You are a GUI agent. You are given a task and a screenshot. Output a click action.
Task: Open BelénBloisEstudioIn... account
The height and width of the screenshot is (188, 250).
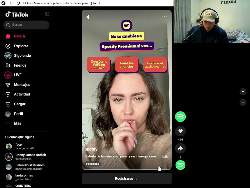coord(26,167)
